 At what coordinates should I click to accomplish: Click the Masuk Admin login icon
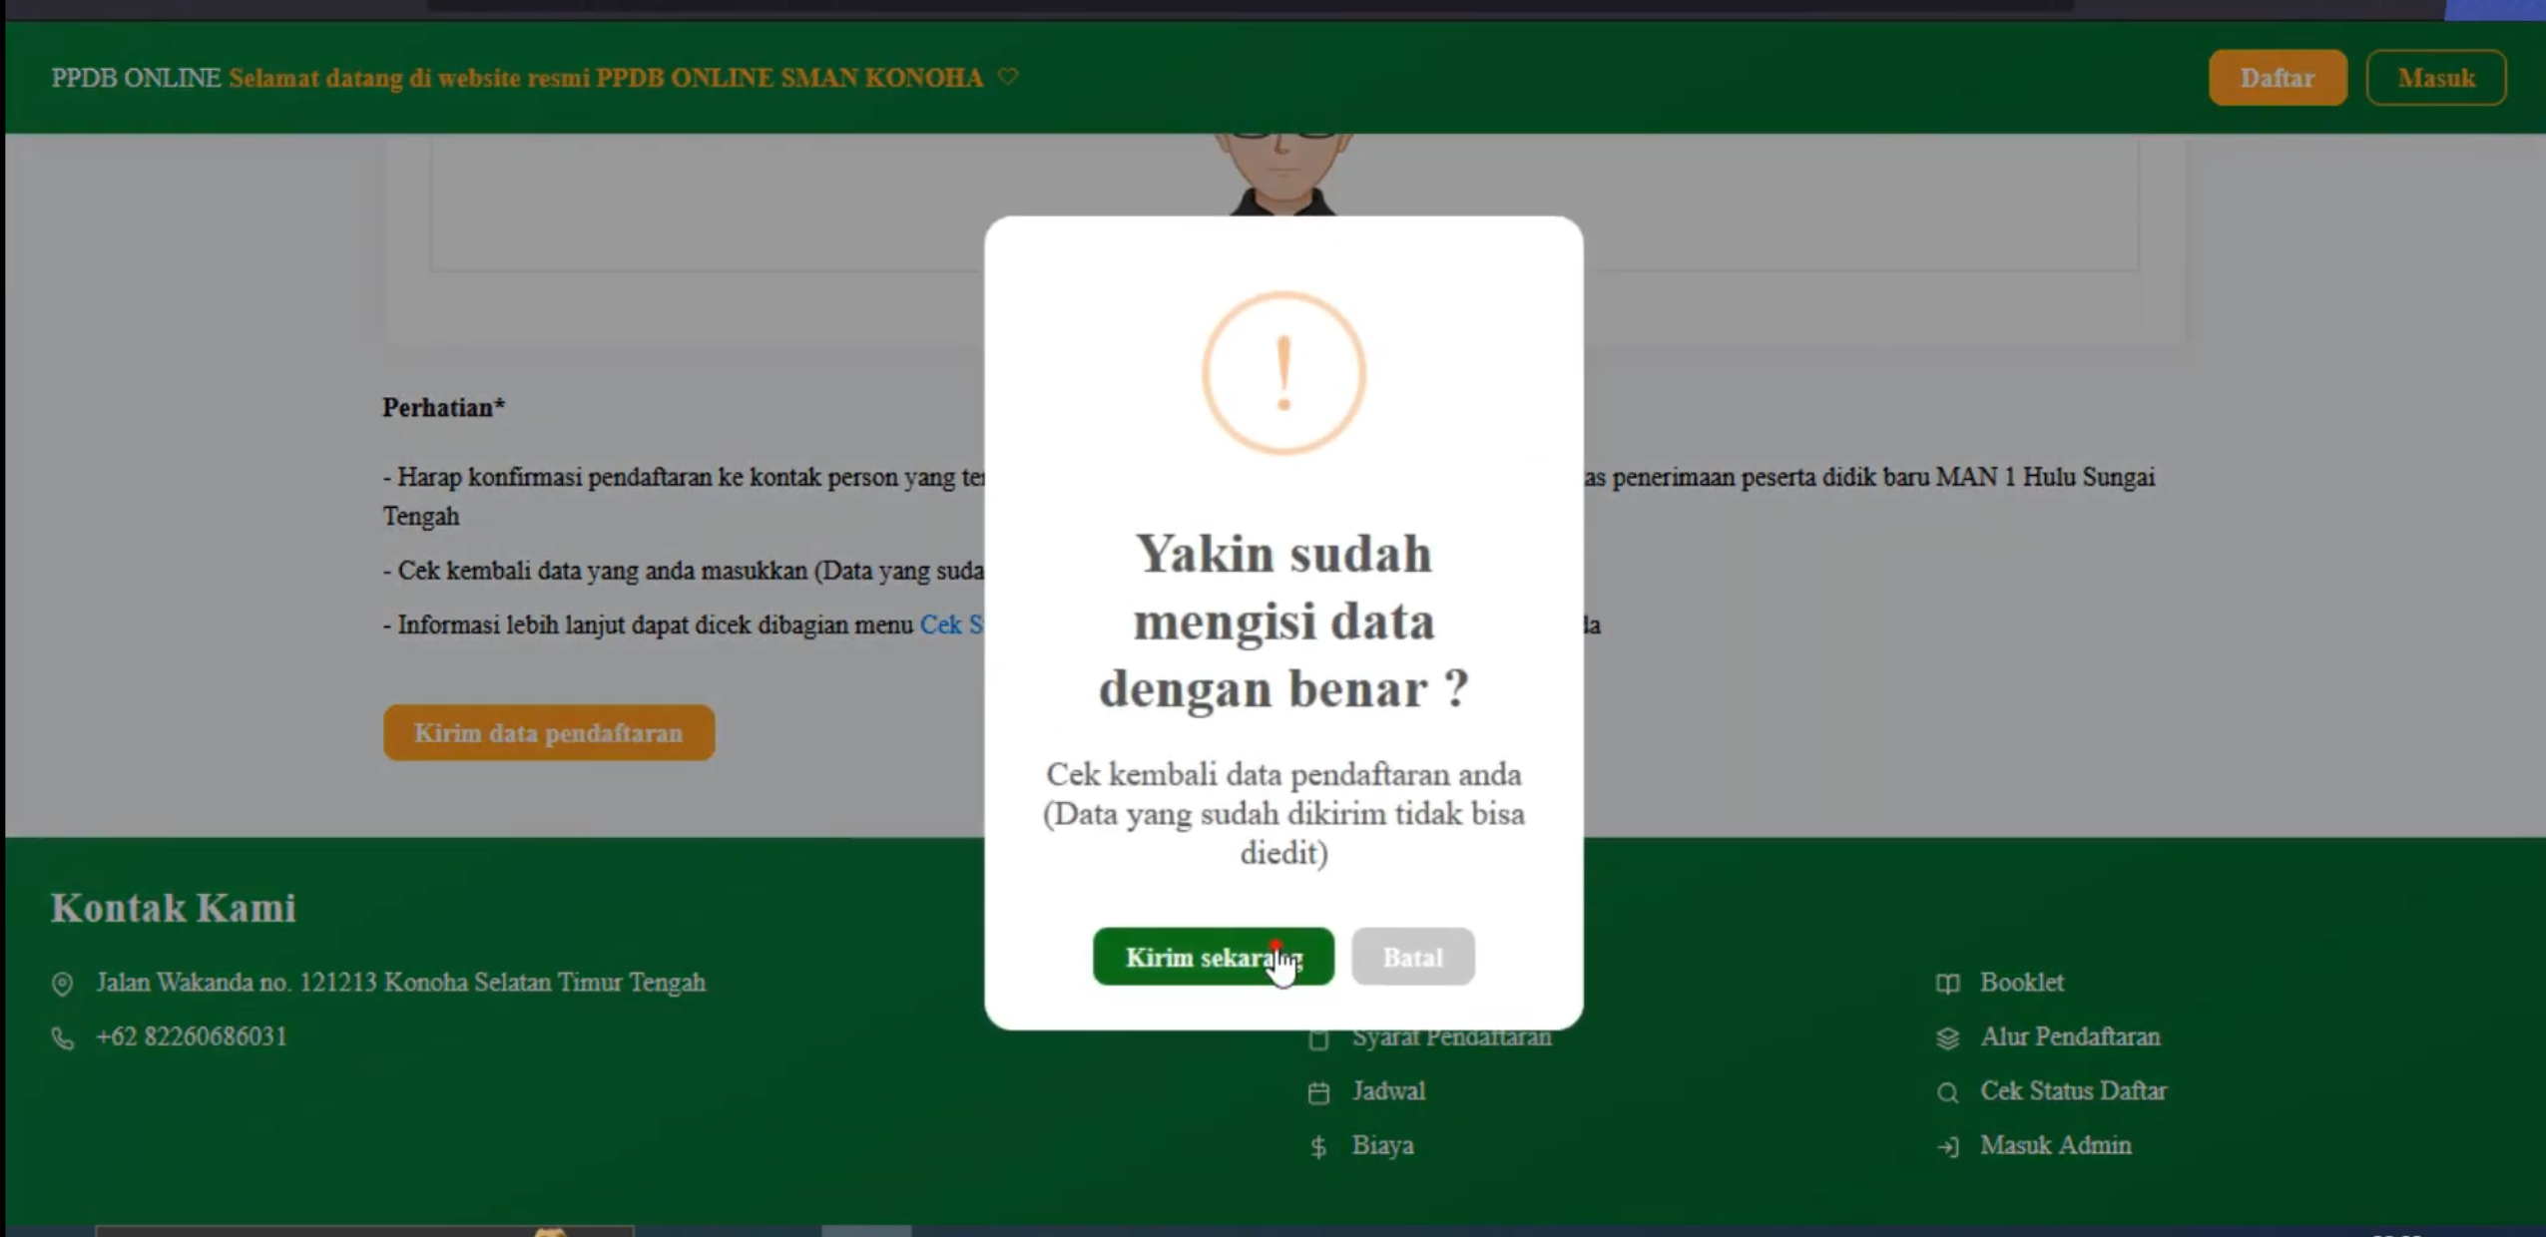1947,1147
